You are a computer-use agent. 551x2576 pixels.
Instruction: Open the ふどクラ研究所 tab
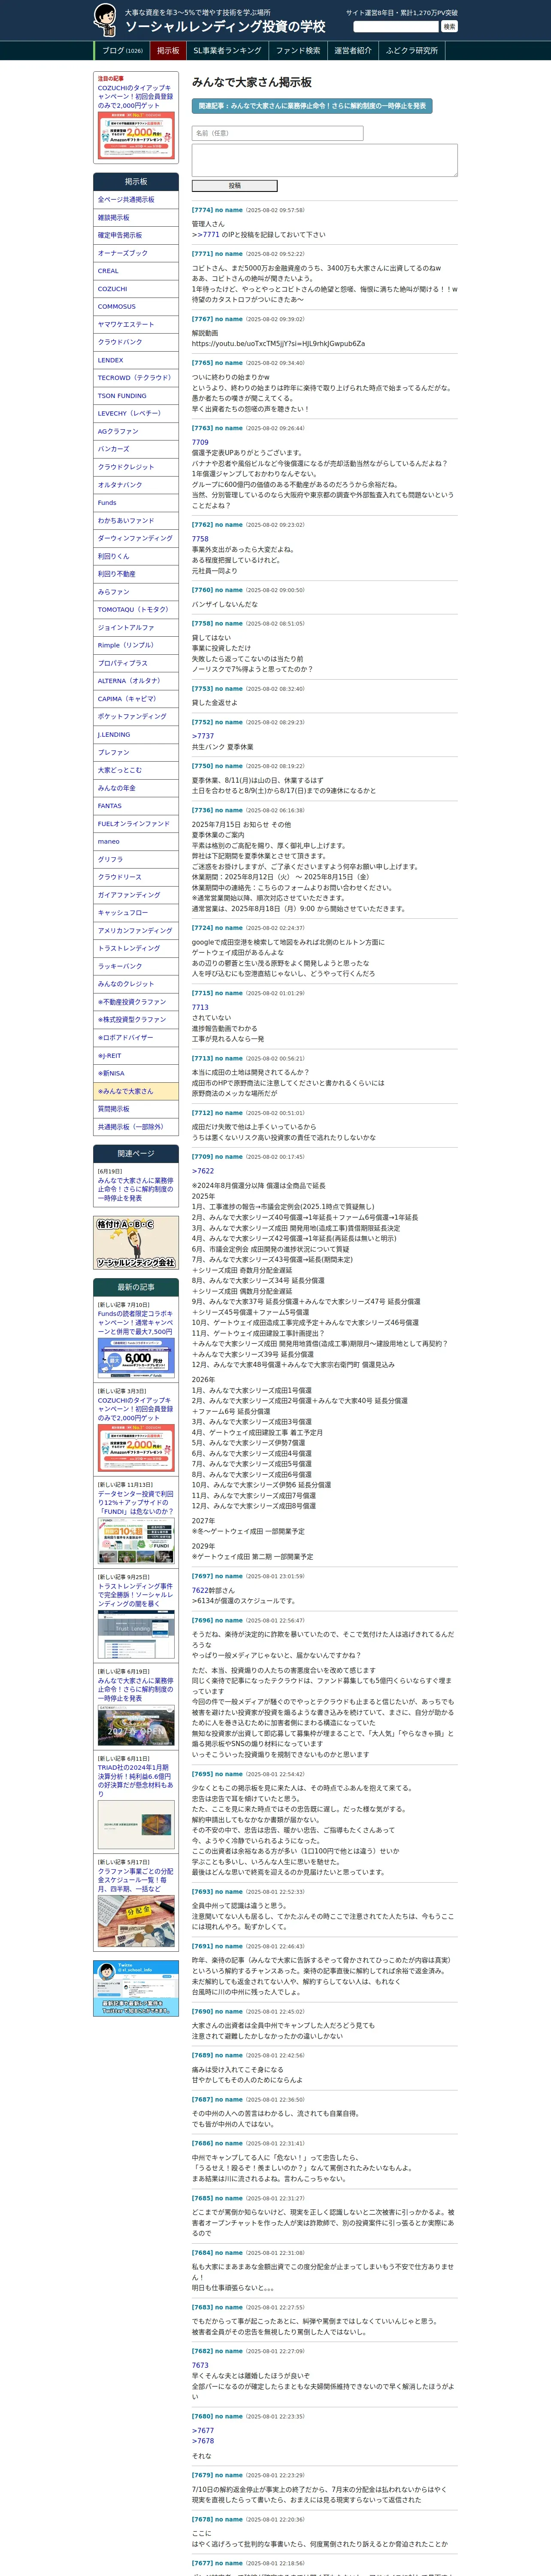412,51
